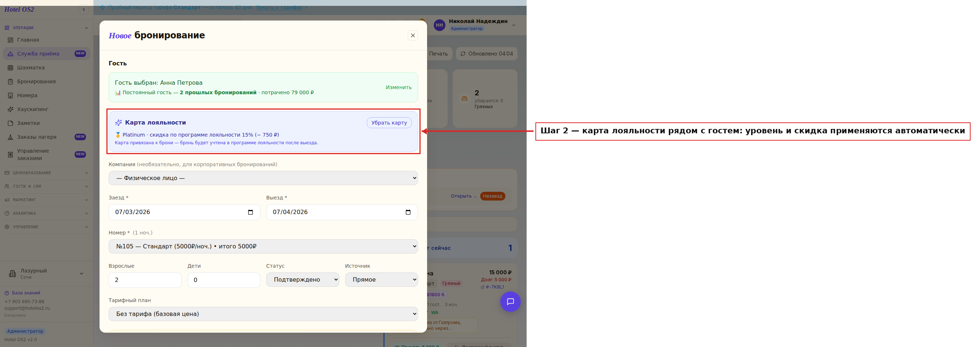Click the Незаезд badge
Viewport: 979px width, 347px height.
pyautogui.click(x=492, y=196)
